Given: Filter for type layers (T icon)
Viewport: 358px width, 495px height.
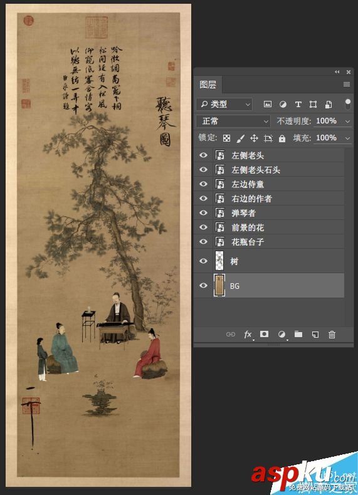Looking at the screenshot, I should coord(298,104).
